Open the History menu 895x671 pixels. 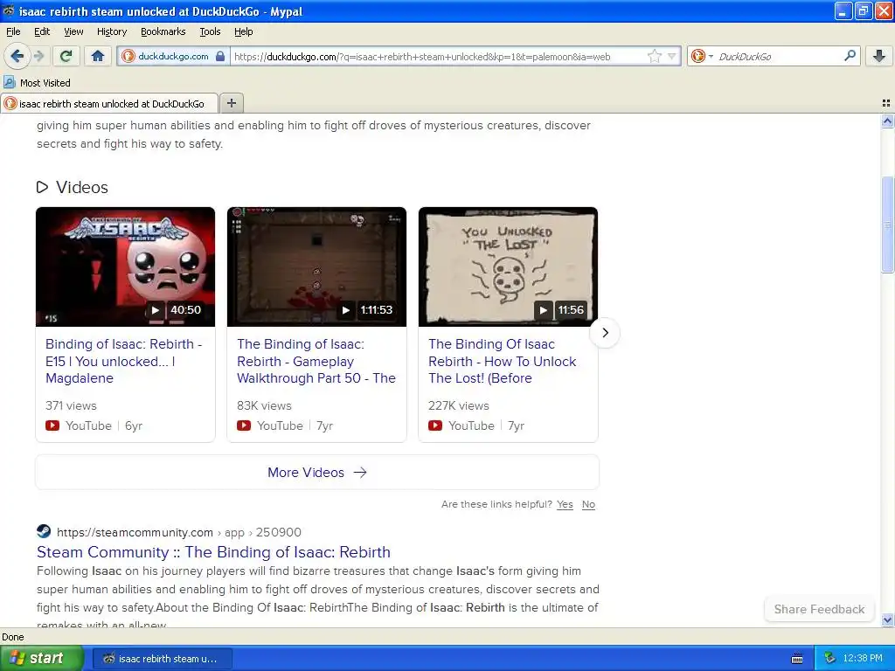click(x=111, y=31)
